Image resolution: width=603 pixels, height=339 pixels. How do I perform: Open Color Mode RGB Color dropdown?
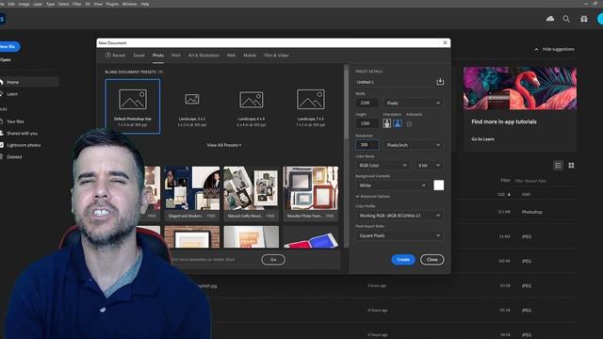pos(383,166)
